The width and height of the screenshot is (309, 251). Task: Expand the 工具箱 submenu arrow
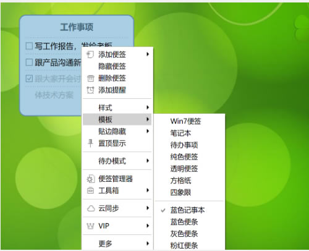tap(148, 190)
